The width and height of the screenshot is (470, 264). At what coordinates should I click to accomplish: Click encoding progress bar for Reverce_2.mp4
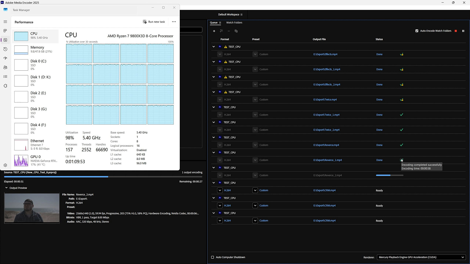click(390, 175)
